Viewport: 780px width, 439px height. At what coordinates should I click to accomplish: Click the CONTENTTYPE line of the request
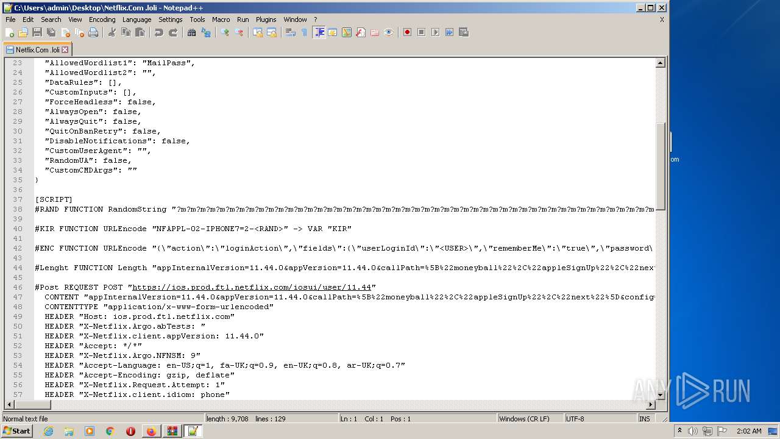pos(159,307)
